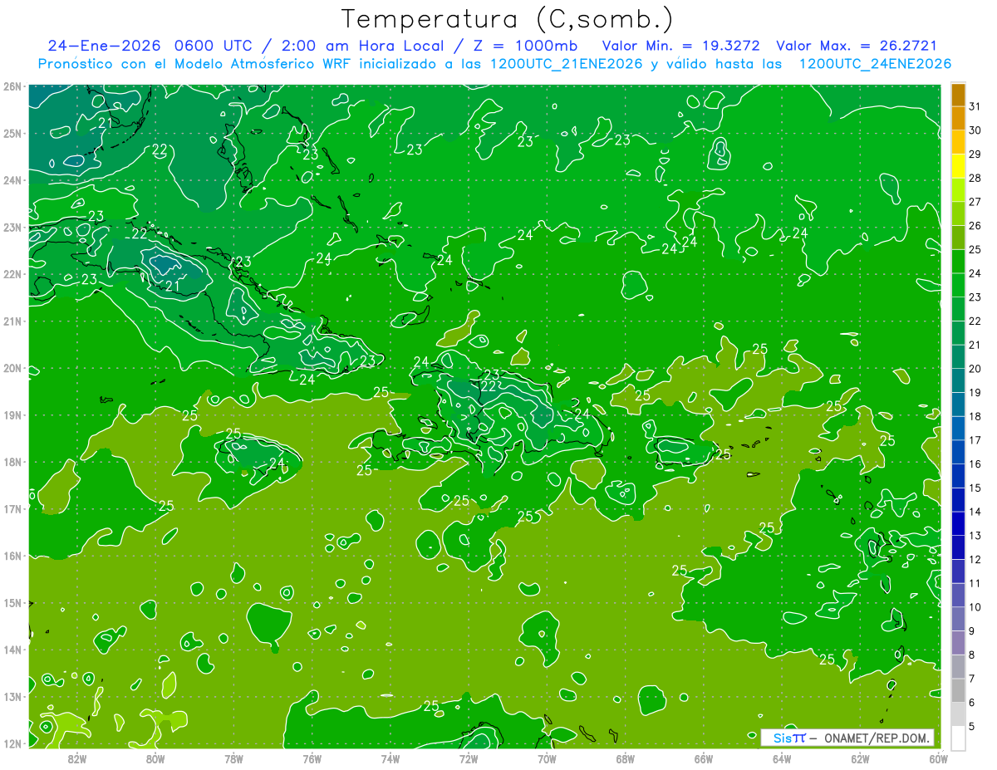The height and width of the screenshot is (770, 997).
Task: Pick the orange swatch between 30 and 31
Action: (958, 118)
